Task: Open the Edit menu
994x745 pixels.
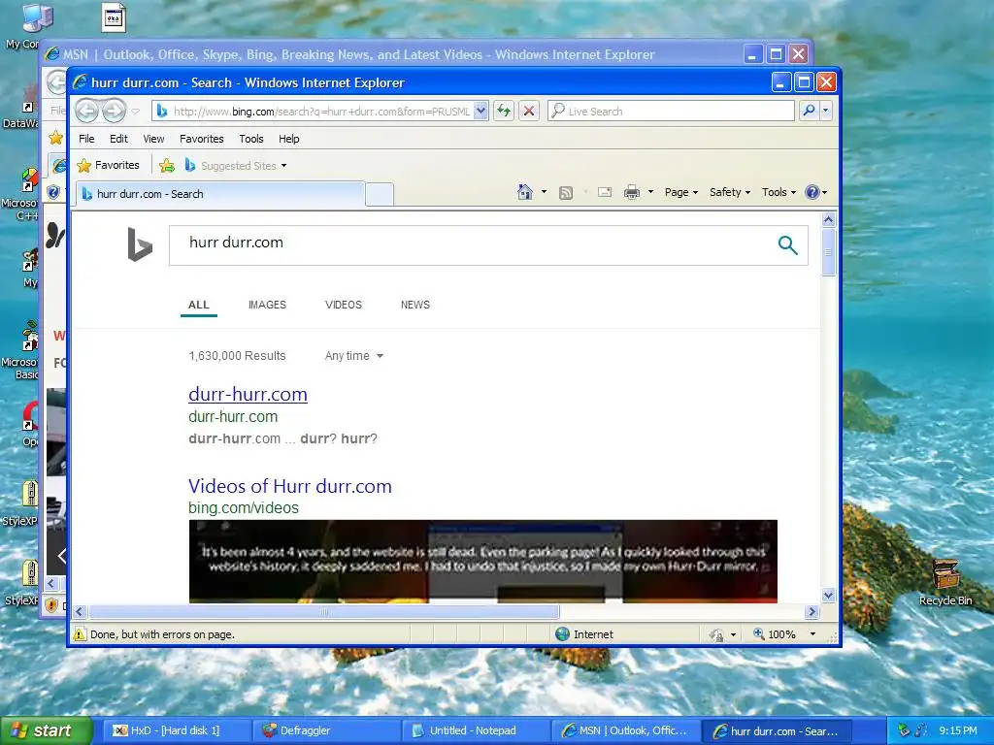Action: coord(118,139)
